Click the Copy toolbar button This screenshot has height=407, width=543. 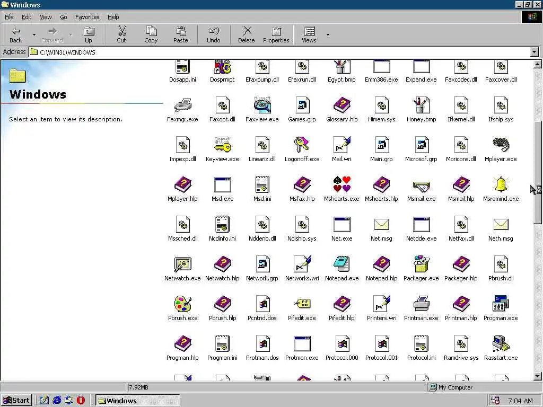pyautogui.click(x=151, y=34)
